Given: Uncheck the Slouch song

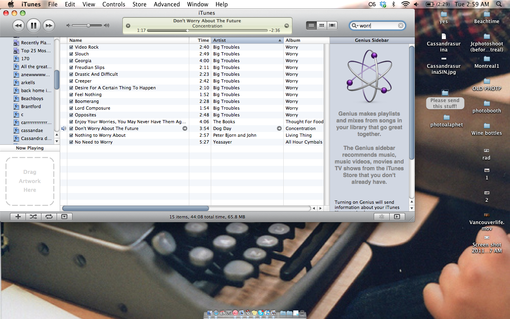Looking at the screenshot, I should click(x=71, y=54).
